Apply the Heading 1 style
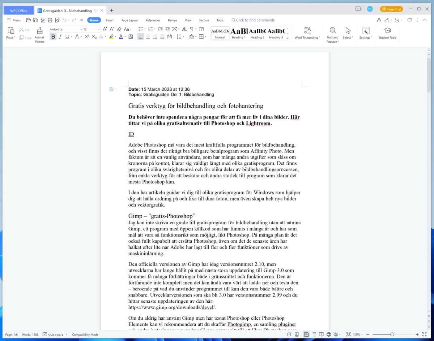 [238, 33]
